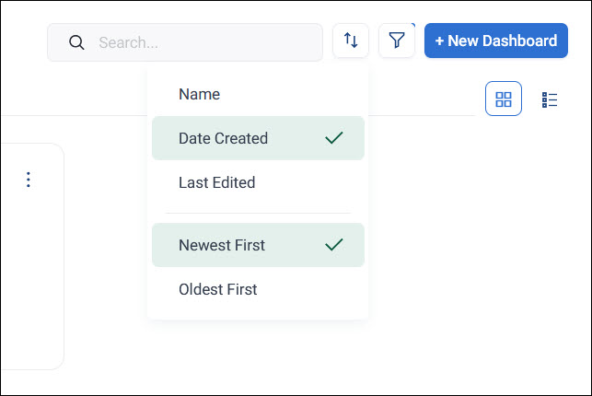Image resolution: width=592 pixels, height=396 pixels.
Task: Open the sort order menu button
Action: (351, 41)
